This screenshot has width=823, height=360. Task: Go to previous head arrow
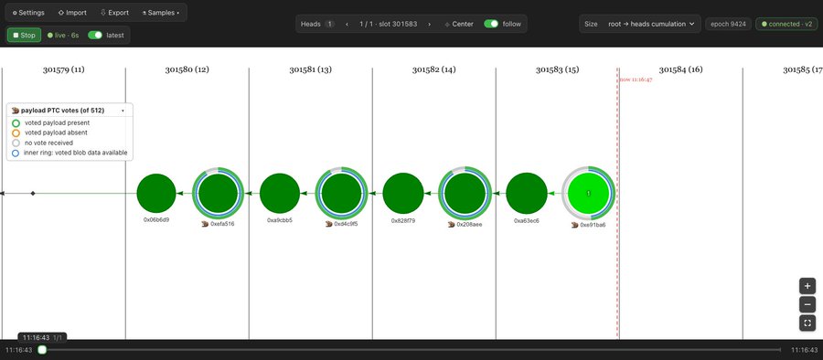347,24
